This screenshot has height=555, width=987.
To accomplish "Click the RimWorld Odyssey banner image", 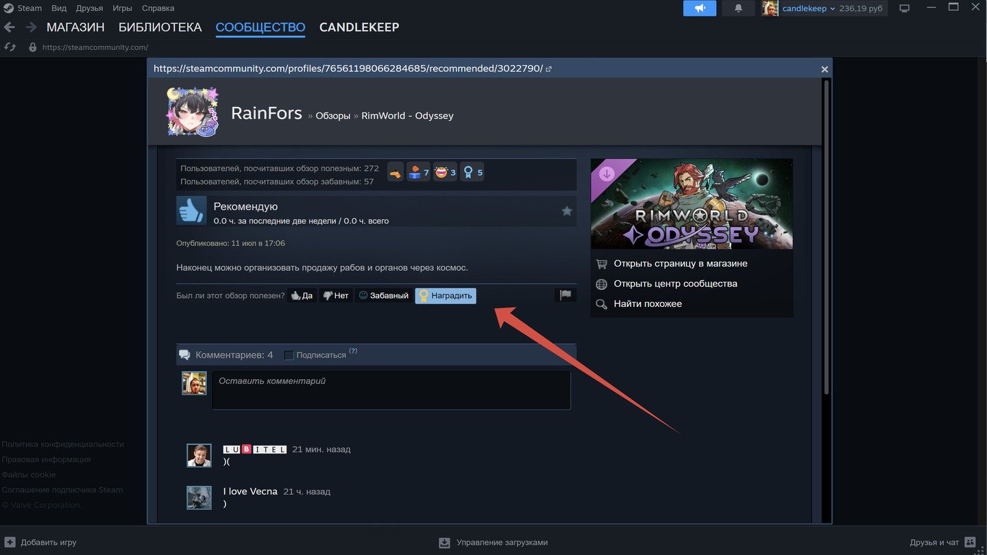I will 692,204.
